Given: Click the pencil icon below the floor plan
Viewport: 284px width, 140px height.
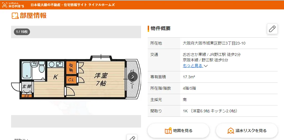Looking at the screenshot, I should click(132, 138).
